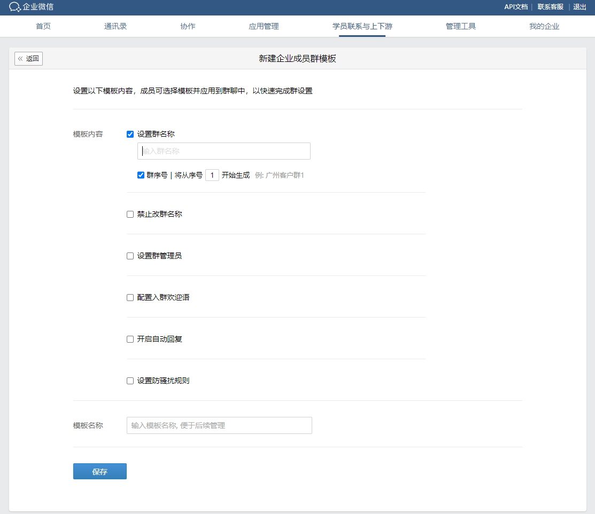Open the 首页 tab

tap(43, 26)
